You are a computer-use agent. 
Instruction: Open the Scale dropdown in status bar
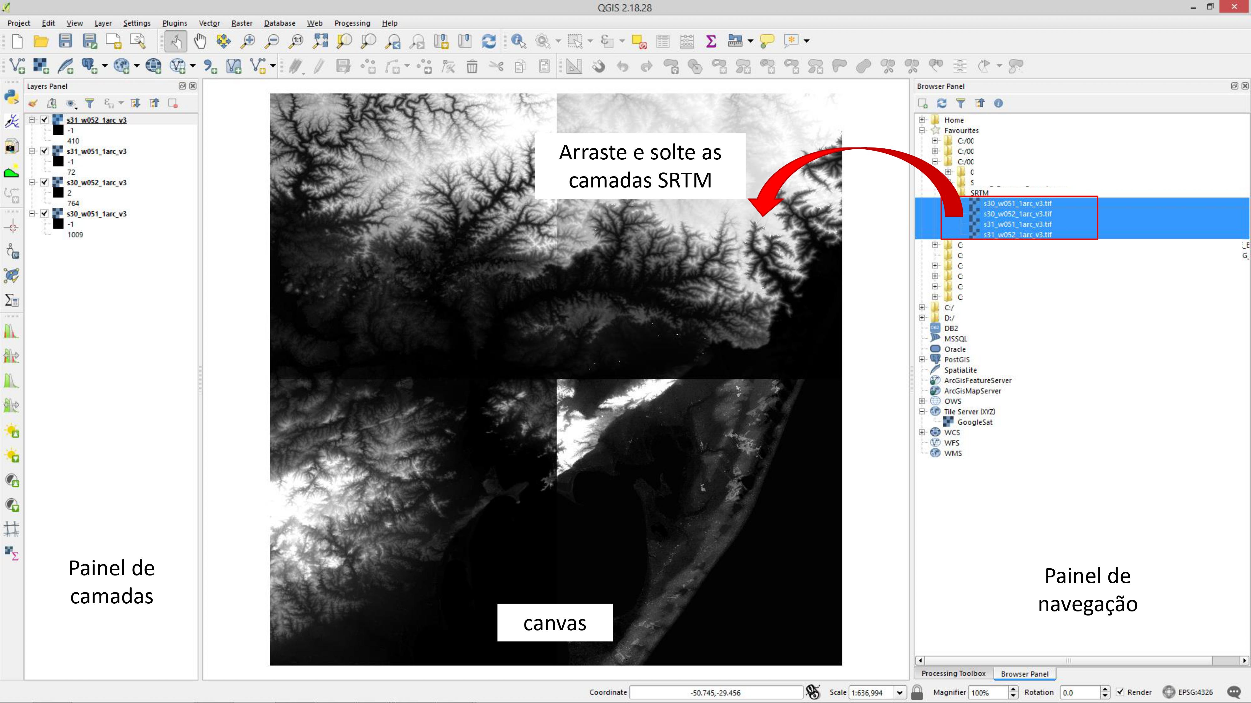pos(900,692)
